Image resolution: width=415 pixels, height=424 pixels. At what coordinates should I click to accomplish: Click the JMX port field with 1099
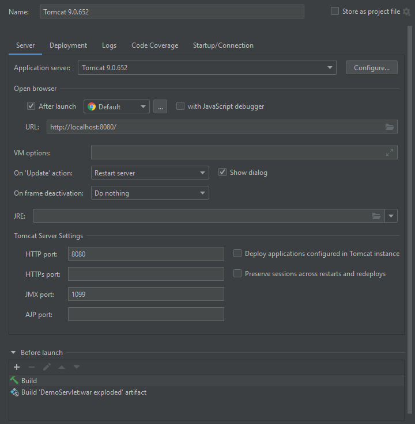pyautogui.click(x=146, y=294)
